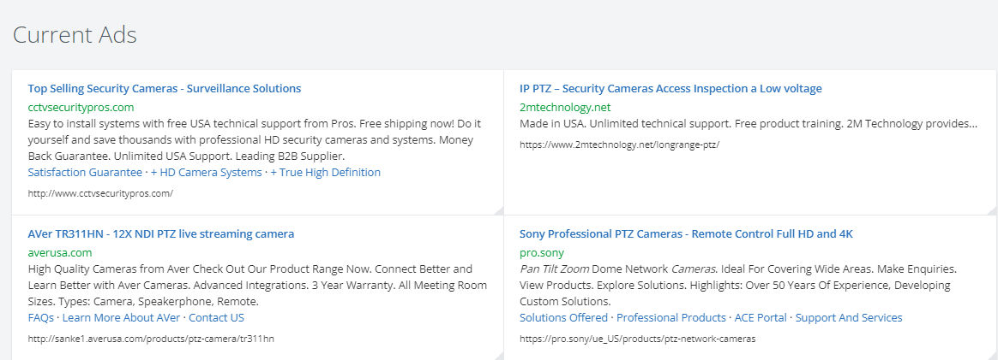
Task: Click the 2mtechnology.net domain link
Action: [564, 107]
